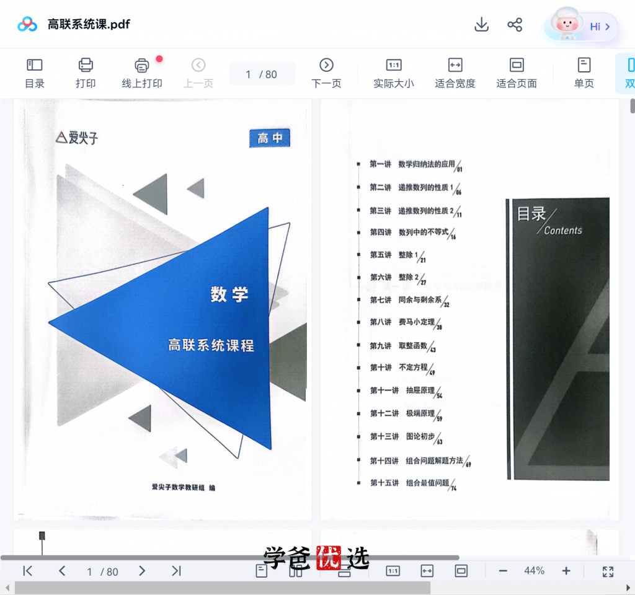Download the PDF file
The width and height of the screenshot is (635, 595).
(481, 25)
